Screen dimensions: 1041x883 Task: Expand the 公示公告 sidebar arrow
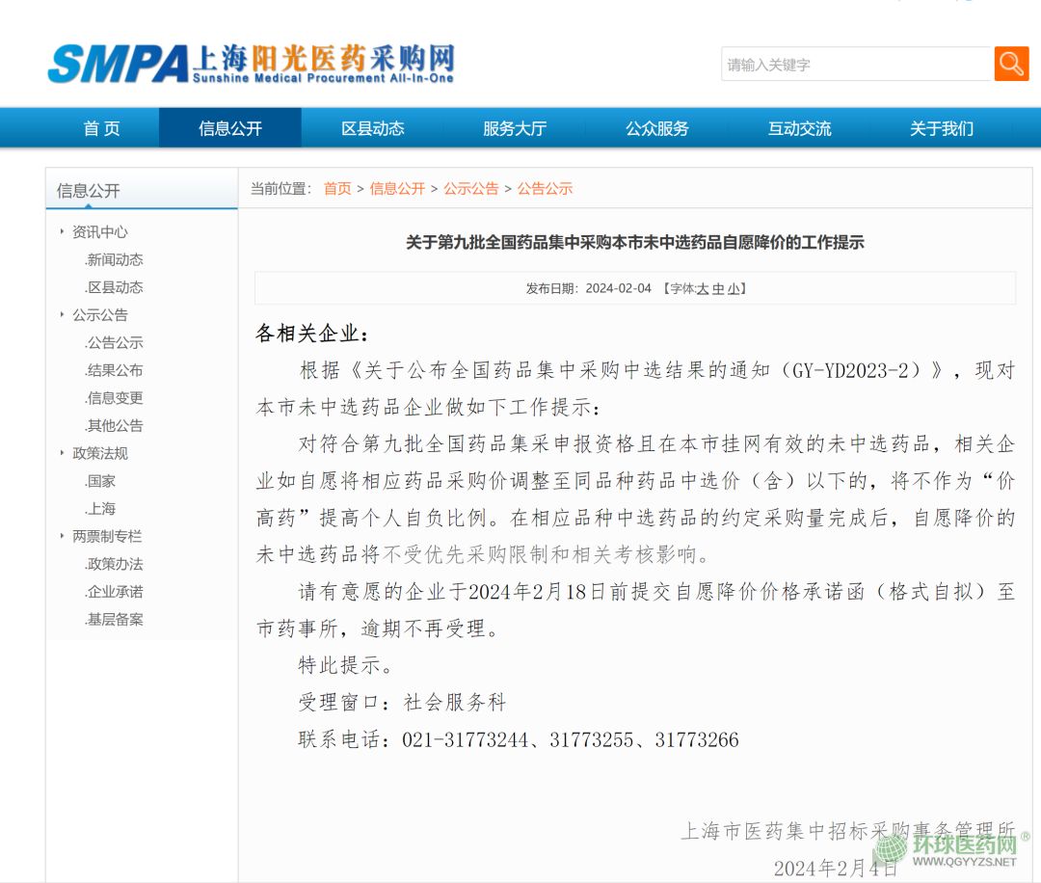pos(63,315)
